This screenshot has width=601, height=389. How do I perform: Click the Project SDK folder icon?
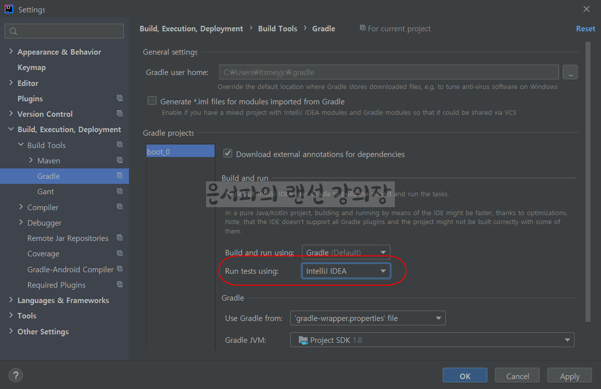click(303, 340)
